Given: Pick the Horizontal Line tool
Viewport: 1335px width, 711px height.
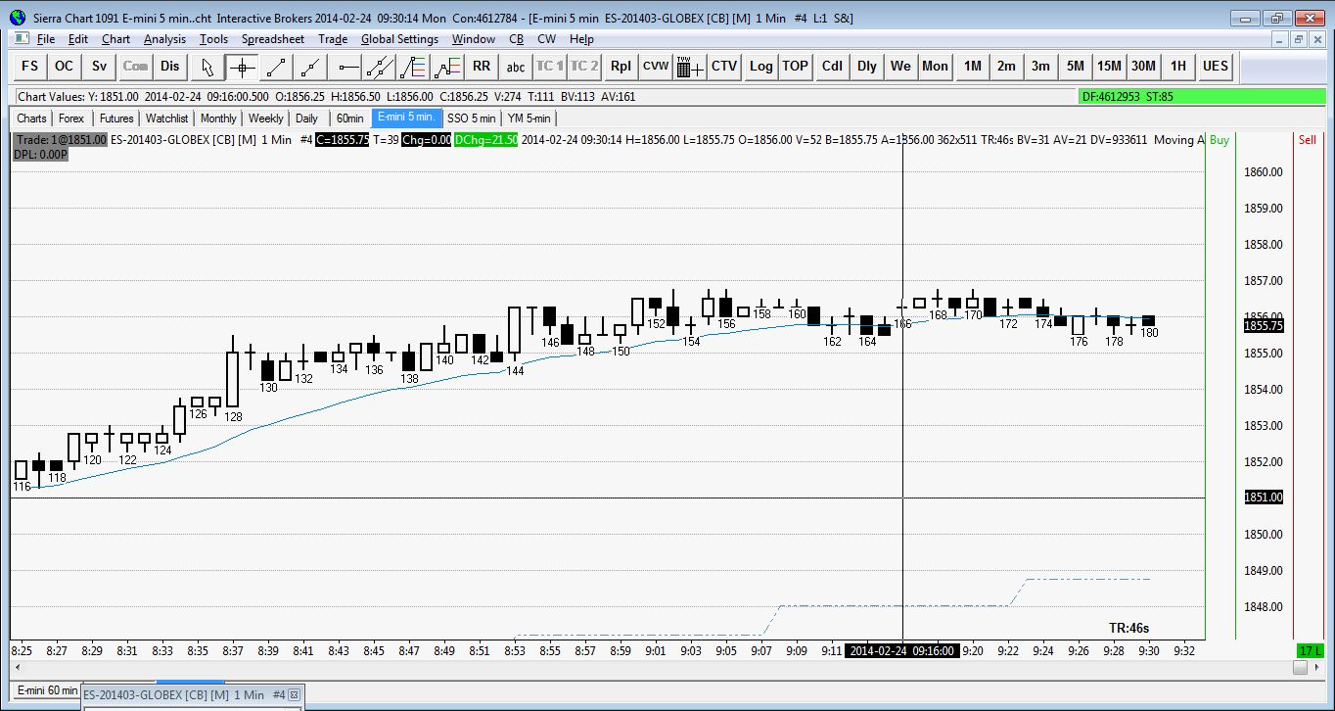Looking at the screenshot, I should pyautogui.click(x=346, y=67).
